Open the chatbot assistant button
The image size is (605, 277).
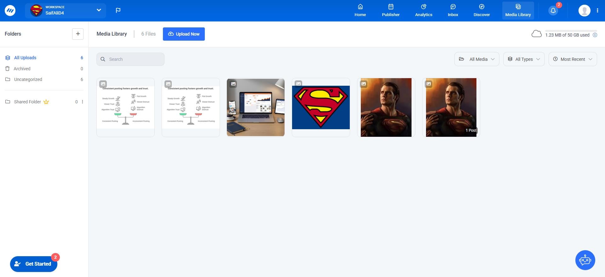click(x=585, y=260)
